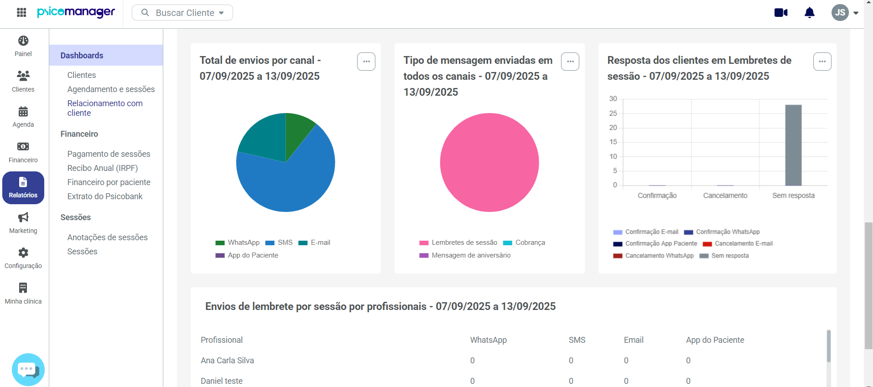Open Clientes dashboard link
Image resolution: width=873 pixels, height=387 pixels.
point(82,75)
